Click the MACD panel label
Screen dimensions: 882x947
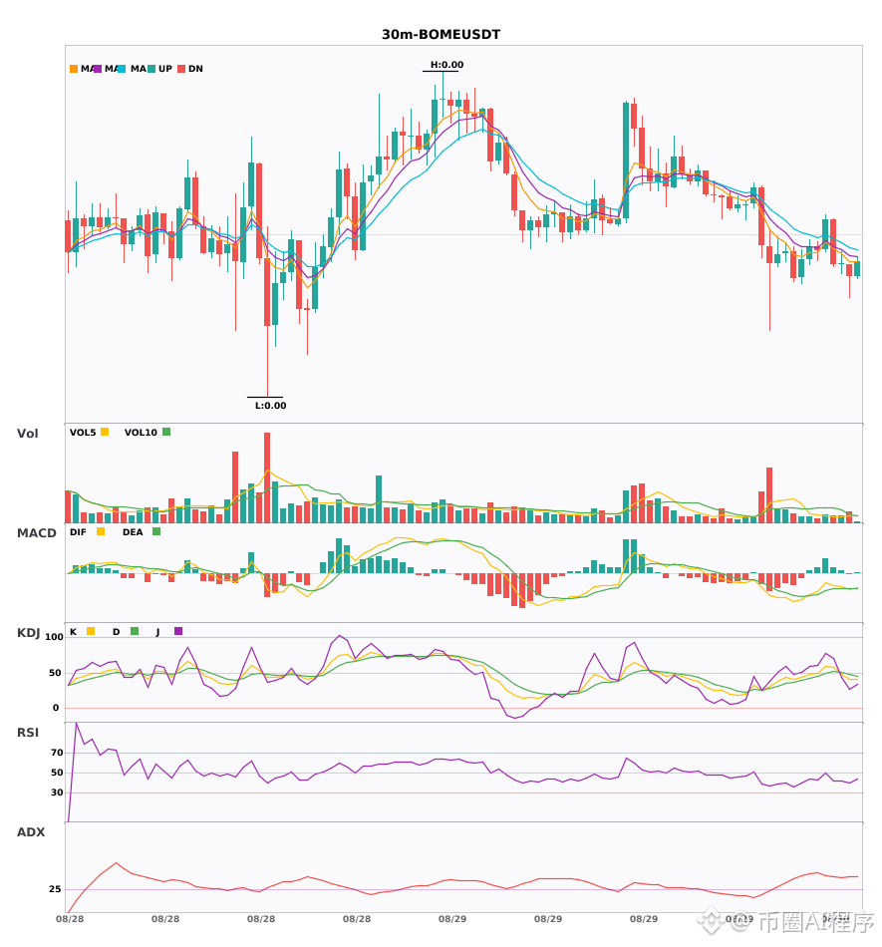[x=36, y=532]
